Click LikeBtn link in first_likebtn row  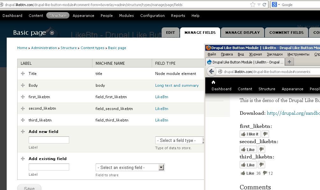pos(162,97)
